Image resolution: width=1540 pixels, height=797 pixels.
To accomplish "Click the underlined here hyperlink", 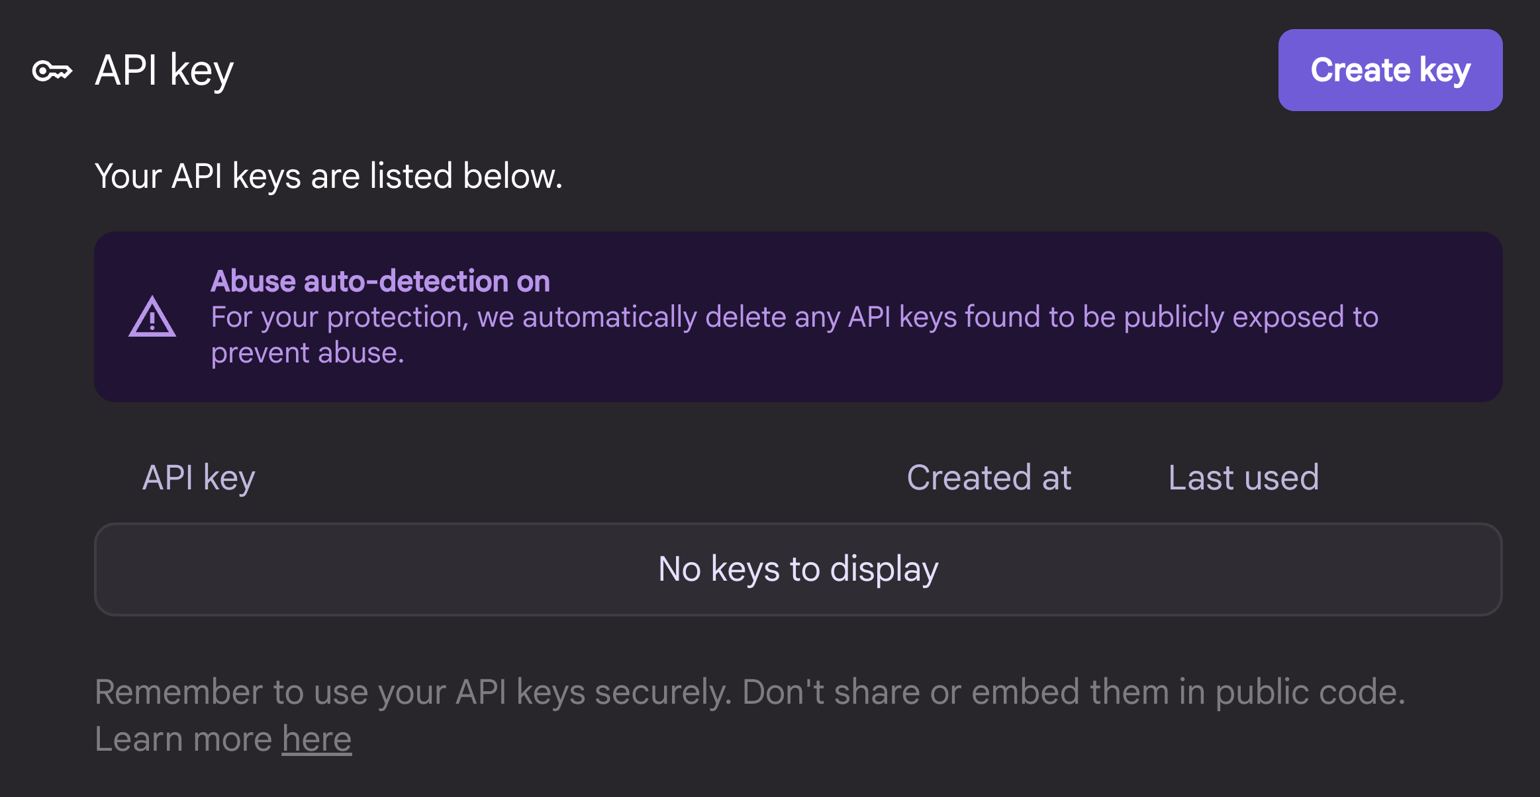I will point(316,739).
